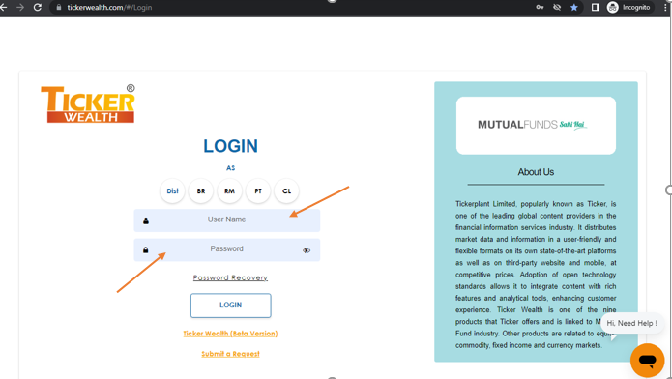This screenshot has width=672, height=379.
Task: Go forward with the browser arrow
Action: click(20, 8)
